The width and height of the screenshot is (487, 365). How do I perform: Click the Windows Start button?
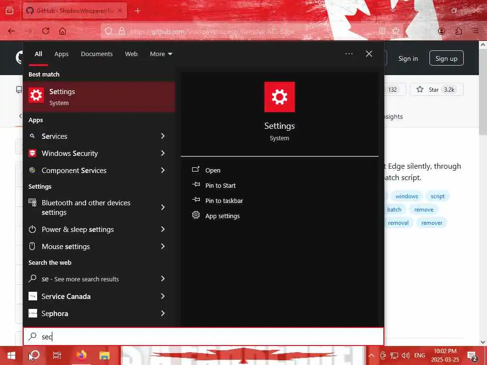(x=11, y=355)
